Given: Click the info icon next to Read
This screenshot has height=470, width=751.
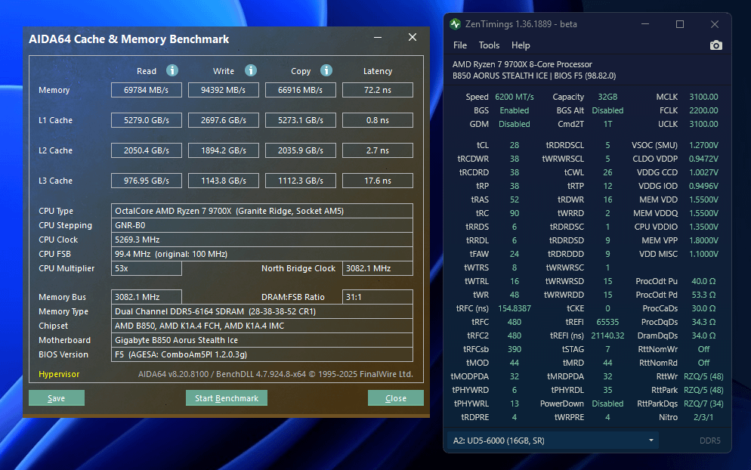Looking at the screenshot, I should tap(172, 70).
